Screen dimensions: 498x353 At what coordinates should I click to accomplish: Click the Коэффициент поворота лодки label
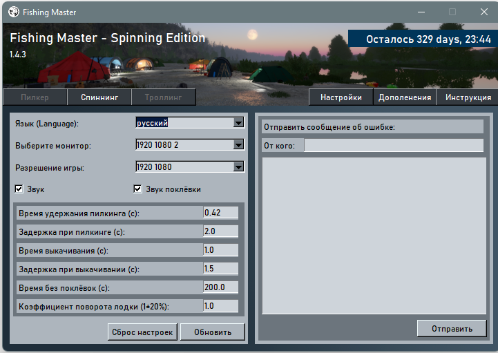pos(94,307)
